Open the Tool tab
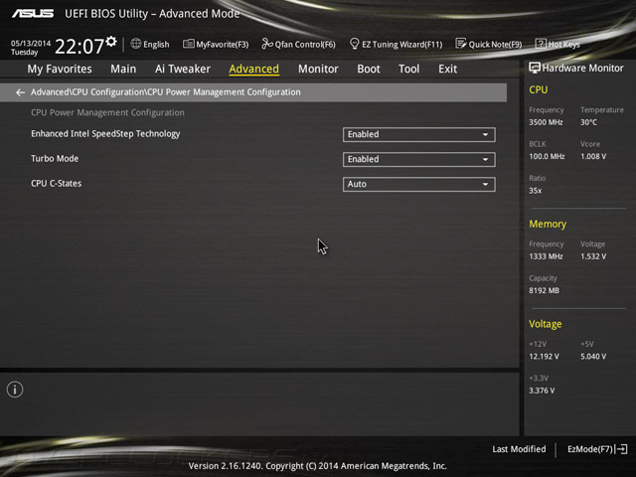 click(408, 69)
